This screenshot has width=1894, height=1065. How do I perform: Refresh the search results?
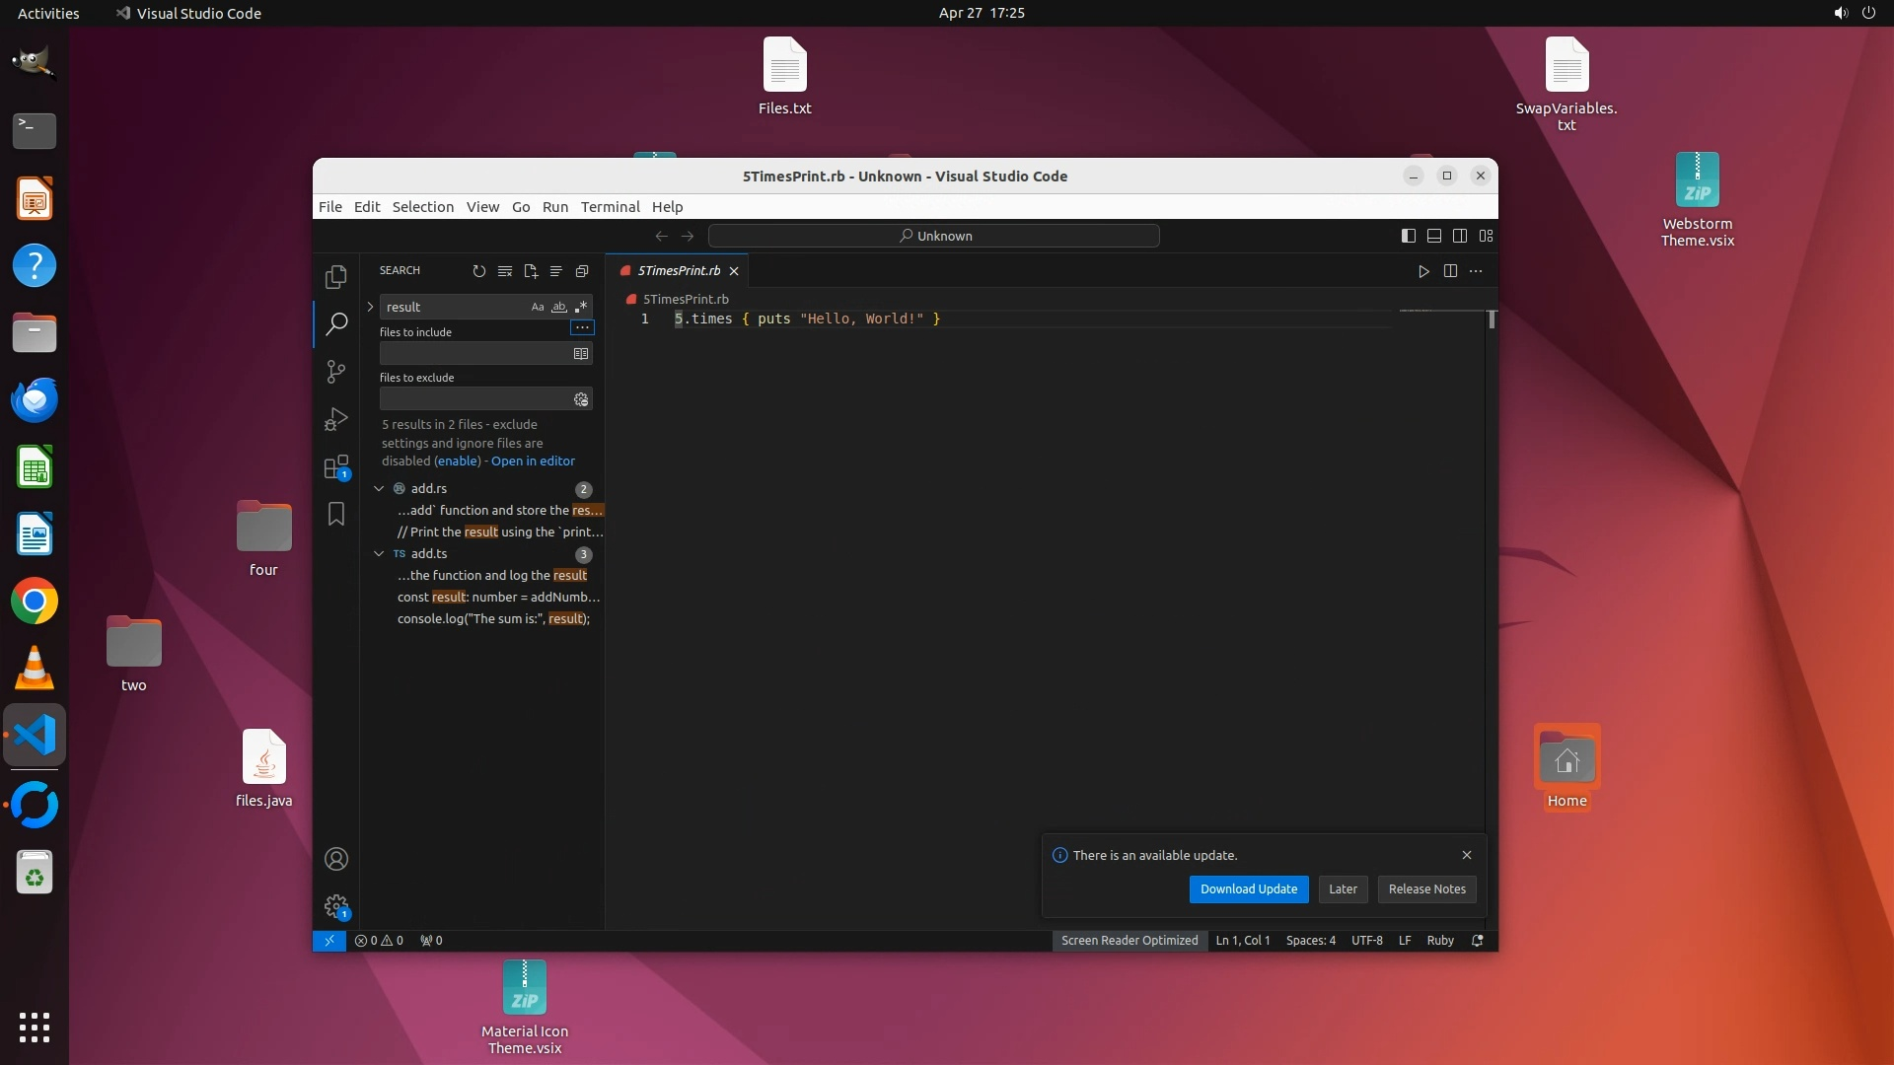479,271
